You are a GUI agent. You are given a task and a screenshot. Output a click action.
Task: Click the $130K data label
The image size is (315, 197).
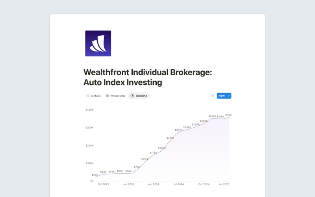145,160
